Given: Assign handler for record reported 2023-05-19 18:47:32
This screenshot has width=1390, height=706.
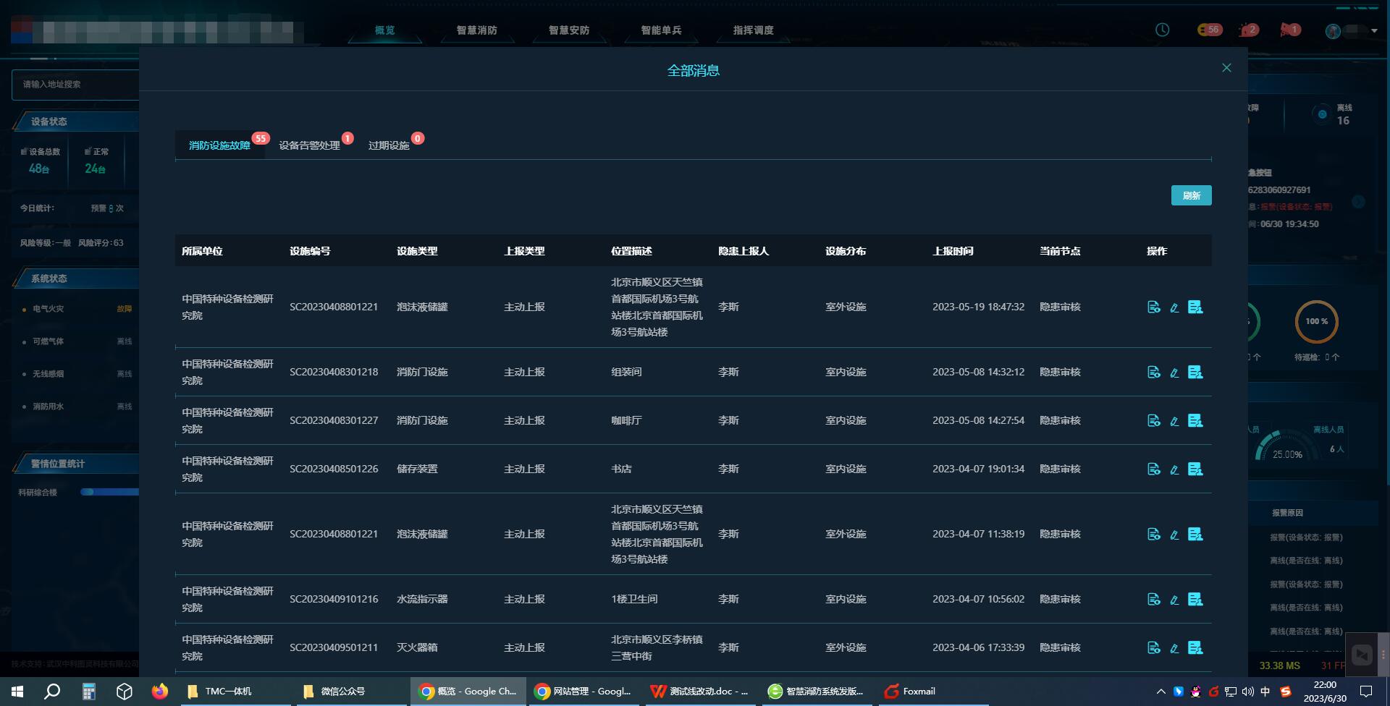Looking at the screenshot, I should coord(1195,307).
